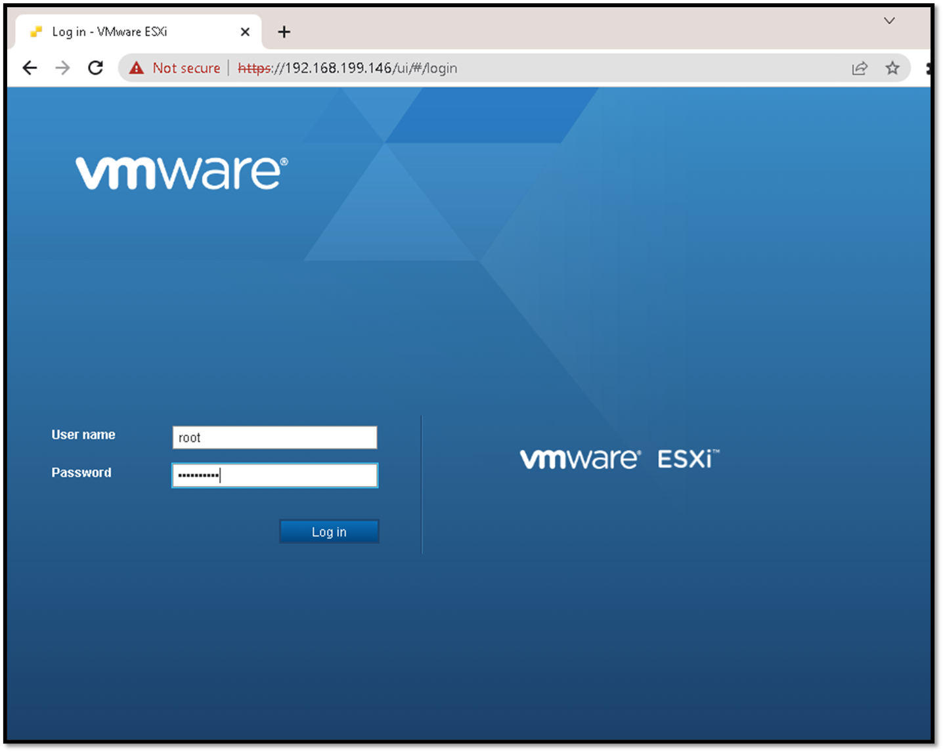Click the Log in button
Screen dimensions: 943x752
point(329,531)
